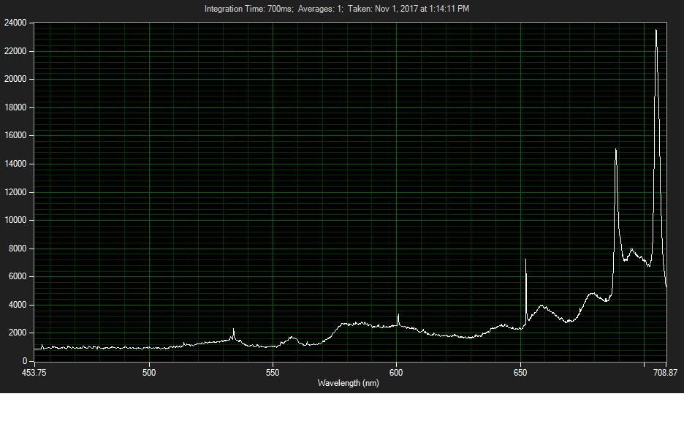Click the 6000 y-axis value
Screen dimensions: 684x440
(x=18, y=276)
